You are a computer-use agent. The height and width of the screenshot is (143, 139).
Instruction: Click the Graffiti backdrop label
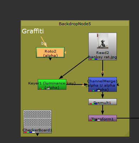point(33,31)
